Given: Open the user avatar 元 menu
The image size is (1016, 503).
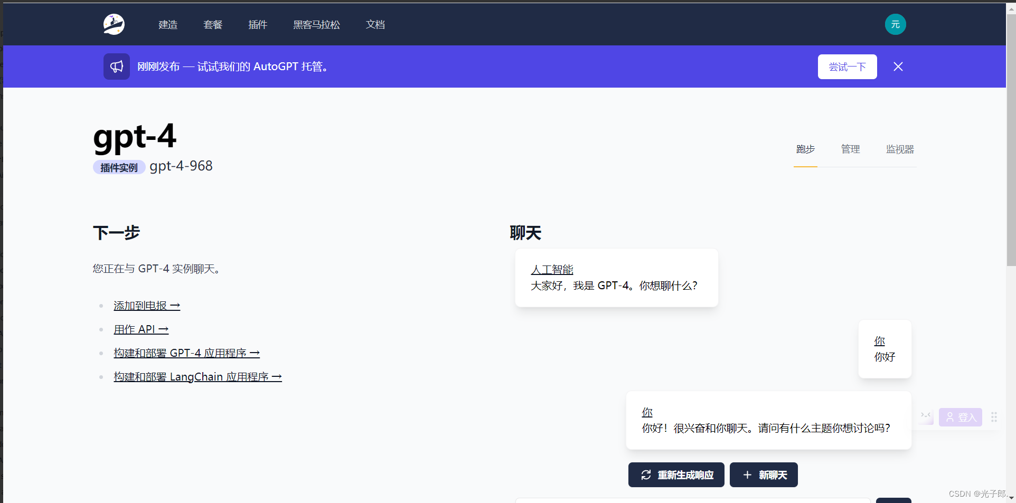Looking at the screenshot, I should [x=895, y=24].
